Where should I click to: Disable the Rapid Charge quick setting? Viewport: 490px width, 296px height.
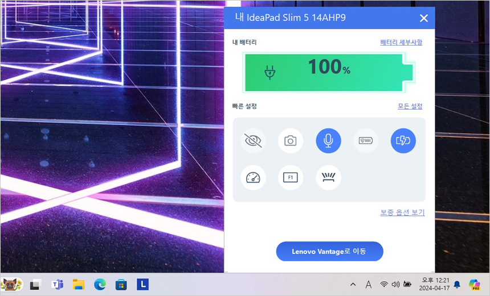tap(403, 140)
